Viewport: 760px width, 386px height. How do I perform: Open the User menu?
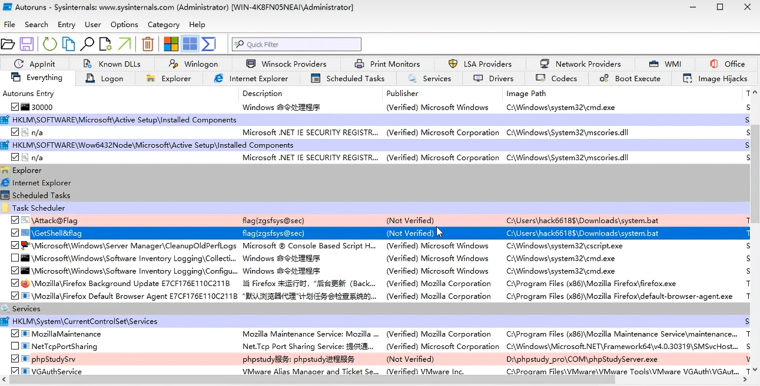point(93,25)
